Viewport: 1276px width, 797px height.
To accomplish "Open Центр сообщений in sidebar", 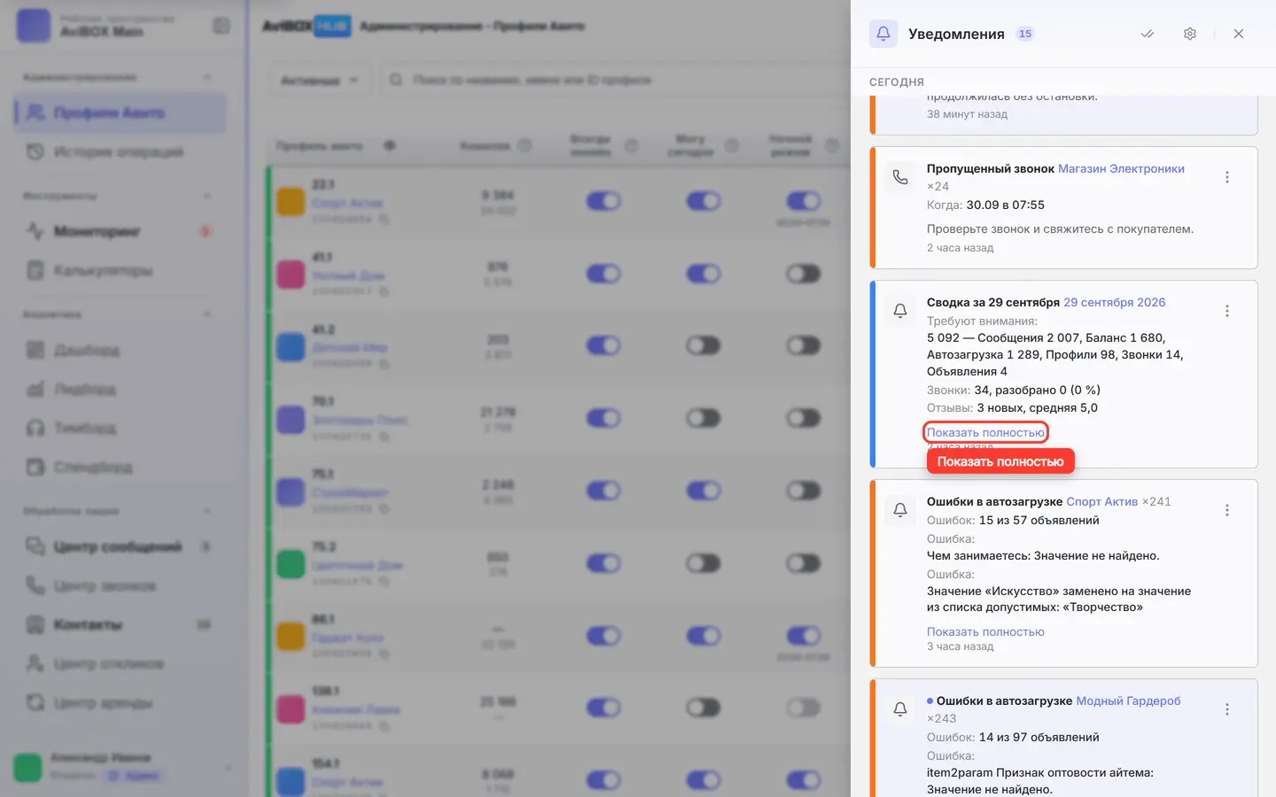I will (120, 546).
